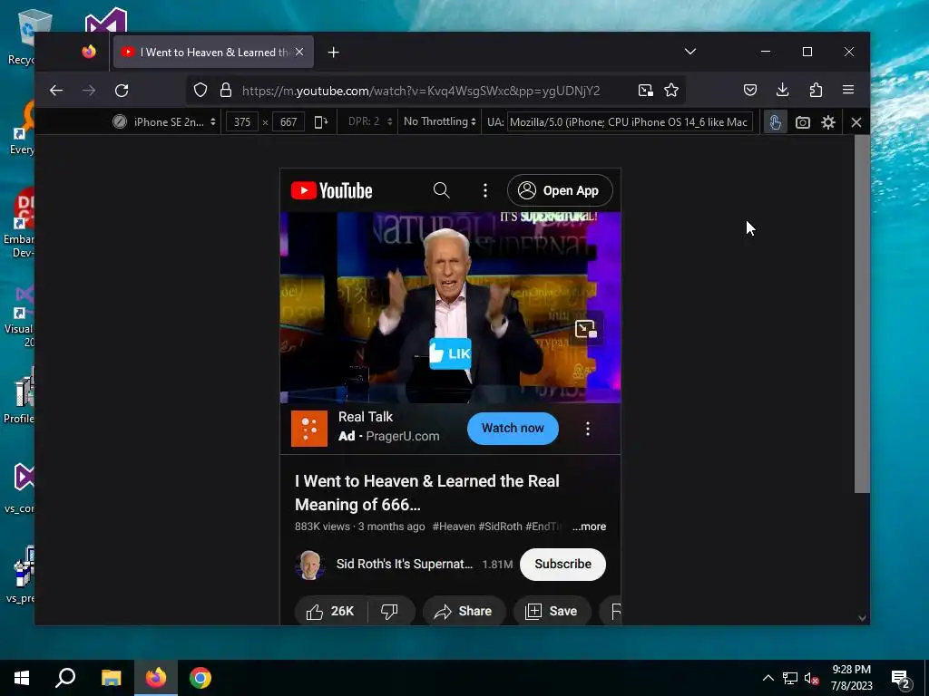Click the network tray icon
Viewport: 929px width, 696px height.
(x=790, y=678)
